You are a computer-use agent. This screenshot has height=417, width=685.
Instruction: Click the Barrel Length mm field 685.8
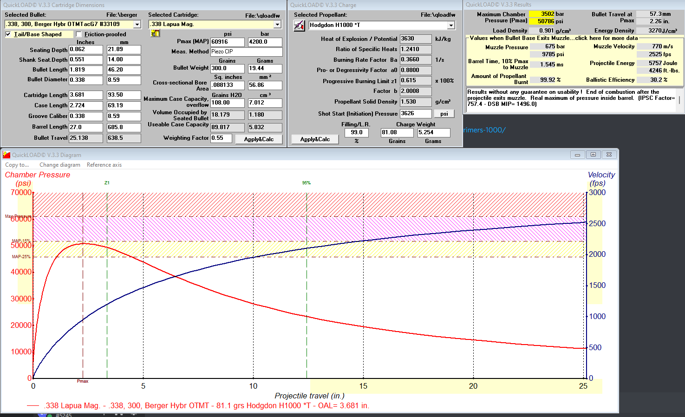(124, 127)
